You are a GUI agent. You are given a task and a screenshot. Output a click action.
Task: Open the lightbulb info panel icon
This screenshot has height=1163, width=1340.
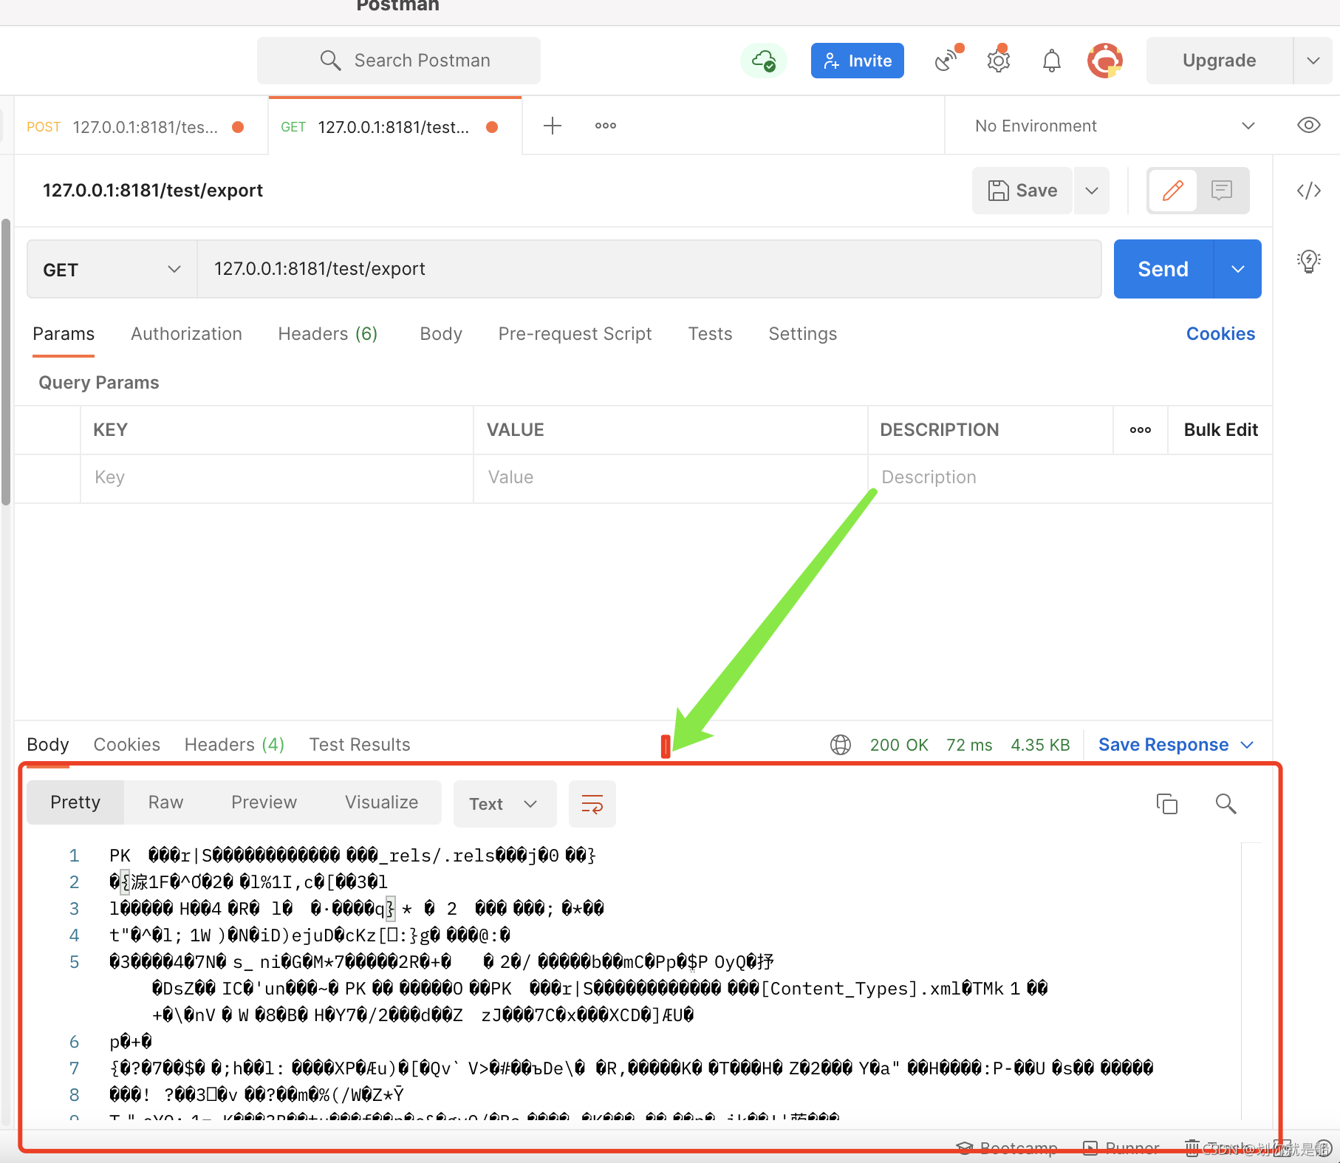coord(1309,261)
